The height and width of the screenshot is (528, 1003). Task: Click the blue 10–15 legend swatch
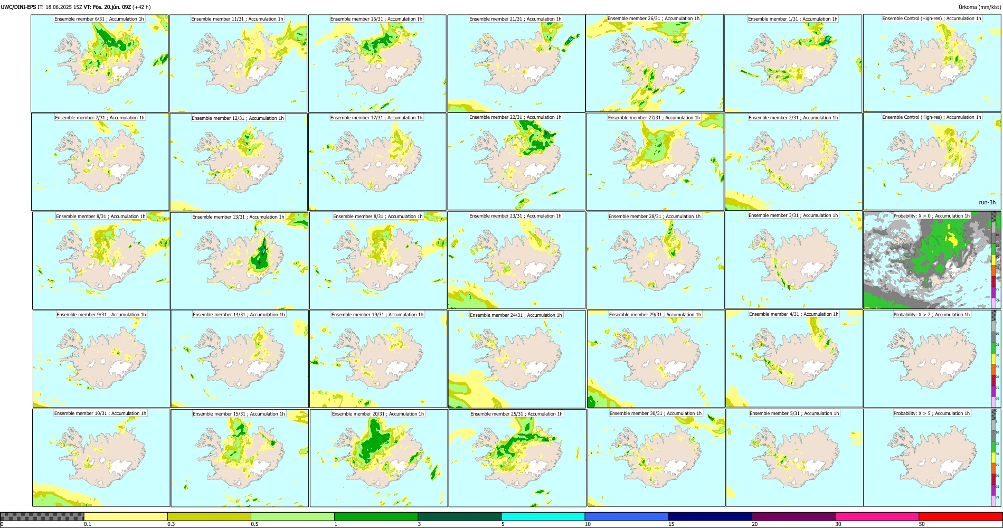pyautogui.click(x=627, y=516)
